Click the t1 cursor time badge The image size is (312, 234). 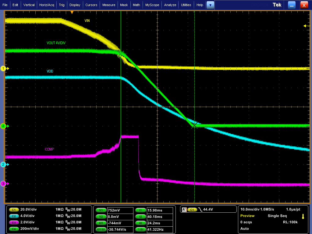[140, 210]
